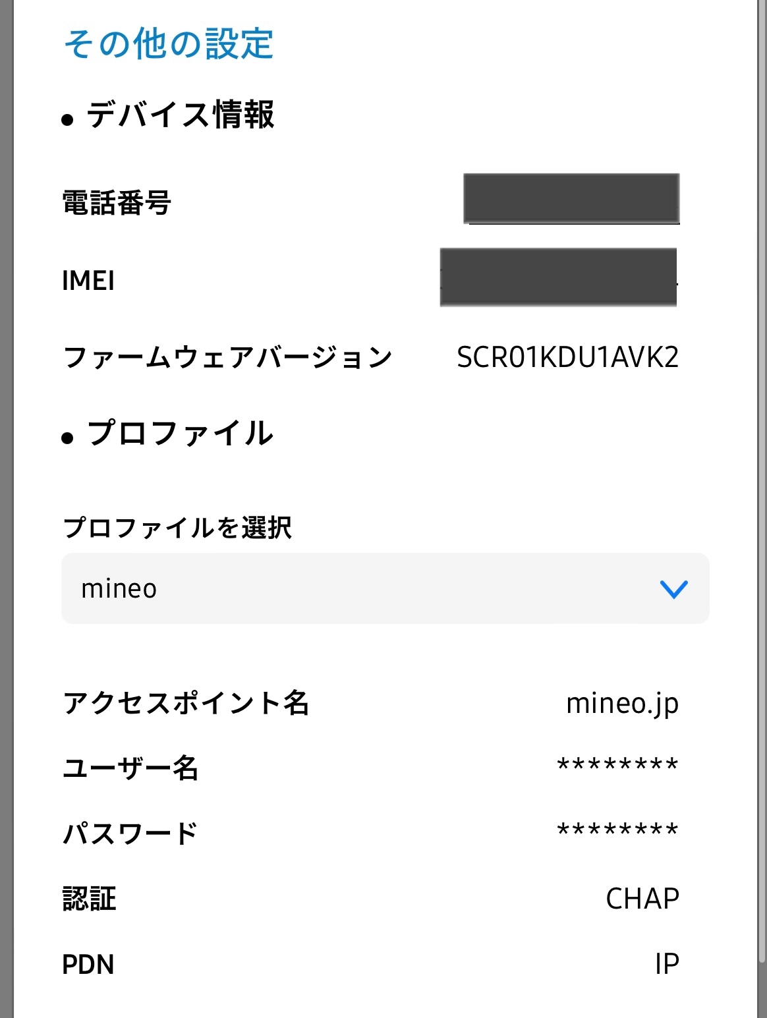Screen dimensions: 767x1018
Task: Click the アクセスポイント名 label
Action: pyautogui.click(x=186, y=703)
